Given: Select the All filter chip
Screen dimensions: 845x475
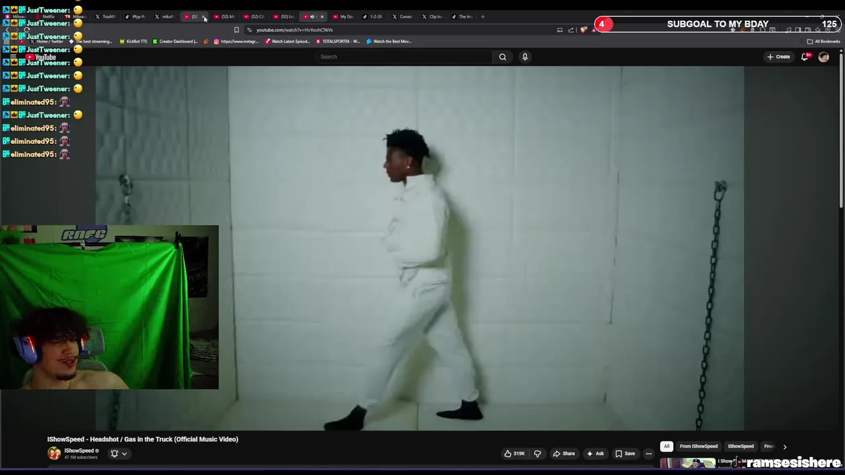Looking at the screenshot, I should click(667, 447).
